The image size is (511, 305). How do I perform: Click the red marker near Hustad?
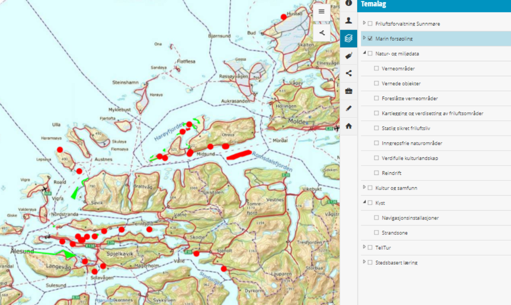[284, 17]
